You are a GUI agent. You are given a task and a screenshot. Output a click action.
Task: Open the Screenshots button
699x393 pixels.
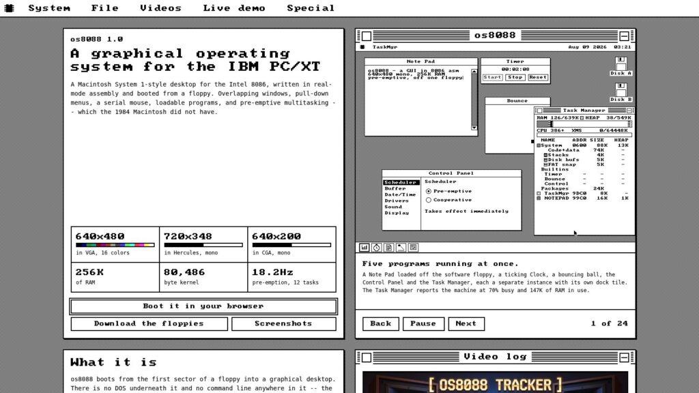point(283,323)
